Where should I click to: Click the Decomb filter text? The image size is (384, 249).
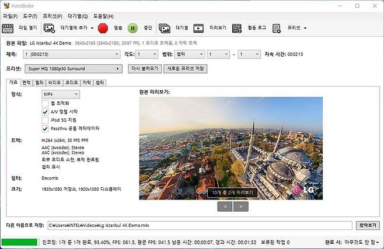pyautogui.click(x=50, y=178)
